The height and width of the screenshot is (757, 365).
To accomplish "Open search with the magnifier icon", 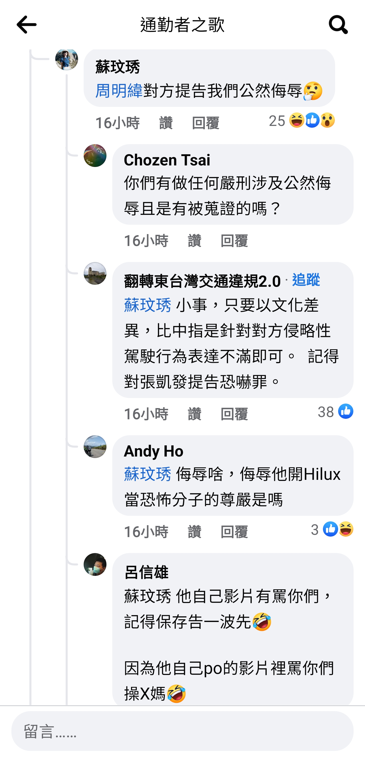I will [x=338, y=25].
